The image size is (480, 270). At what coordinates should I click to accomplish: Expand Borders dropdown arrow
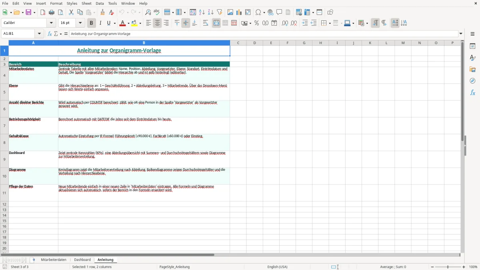330,23
